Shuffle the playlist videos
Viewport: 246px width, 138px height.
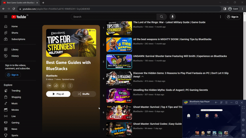pos(84,94)
